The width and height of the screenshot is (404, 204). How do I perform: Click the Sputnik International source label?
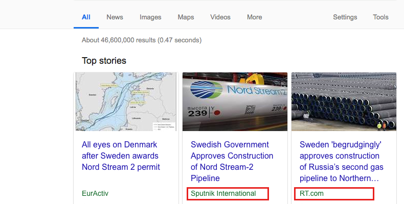[x=223, y=193]
